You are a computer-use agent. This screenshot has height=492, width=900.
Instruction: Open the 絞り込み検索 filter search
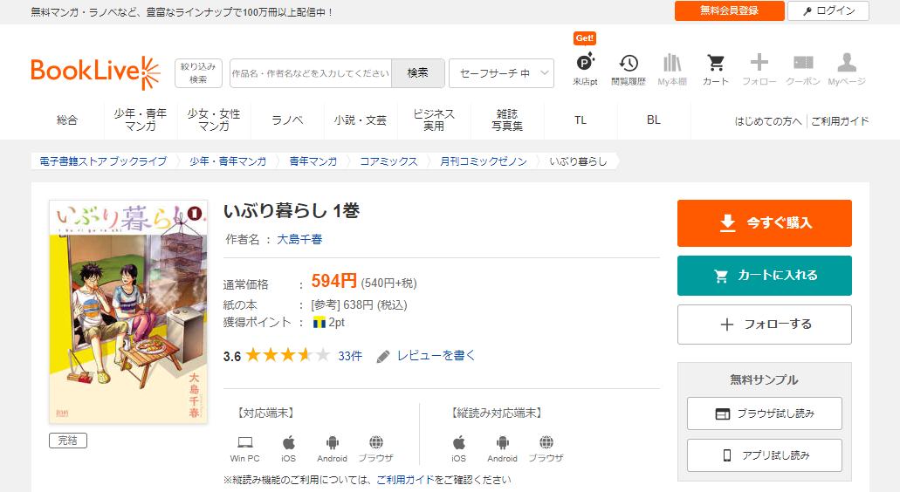coord(198,73)
